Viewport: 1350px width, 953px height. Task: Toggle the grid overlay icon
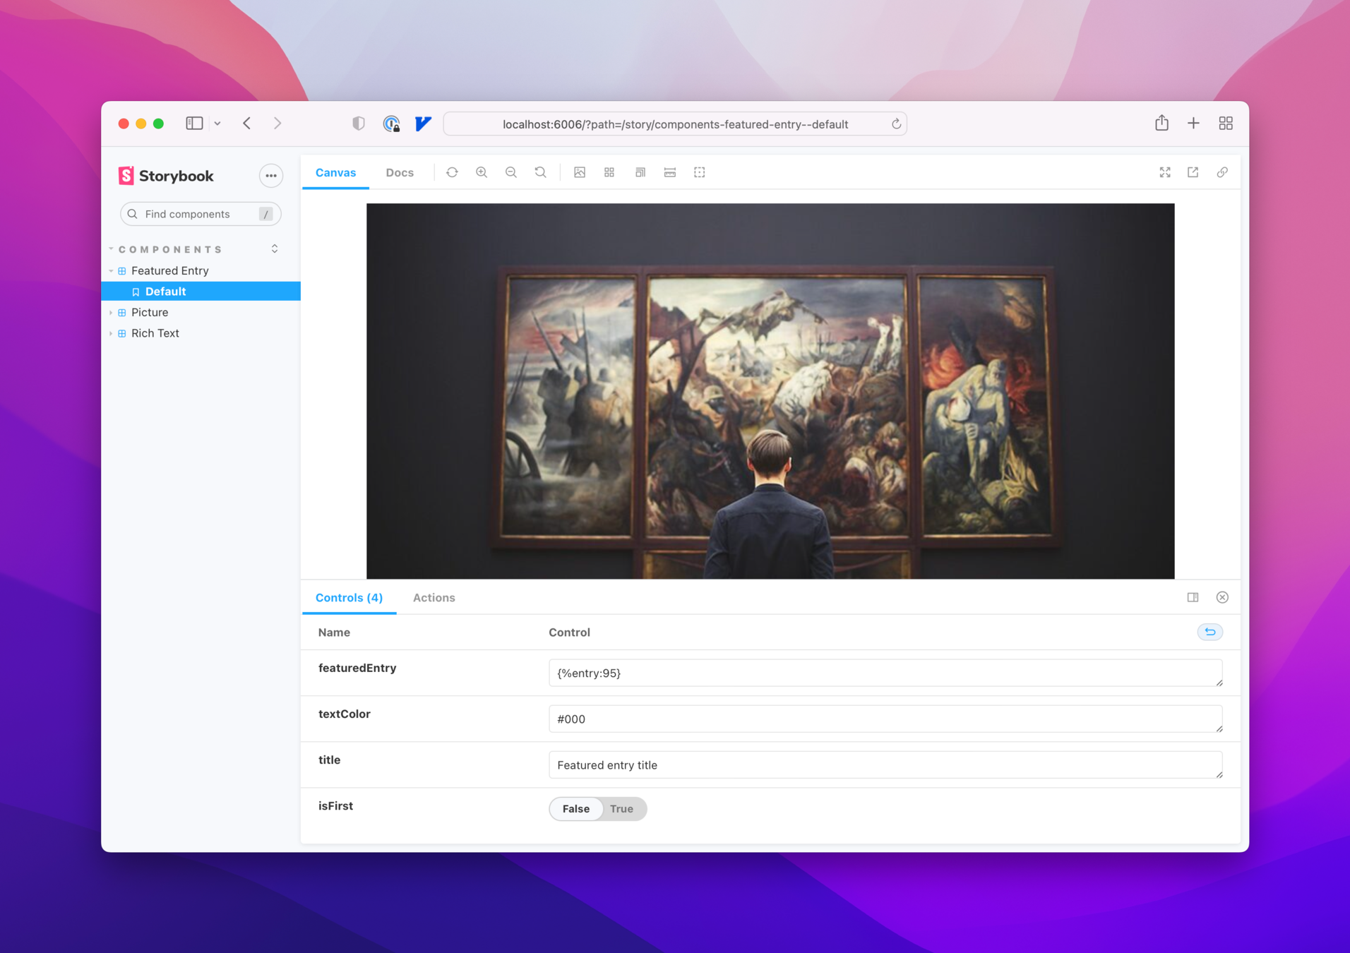(x=609, y=172)
